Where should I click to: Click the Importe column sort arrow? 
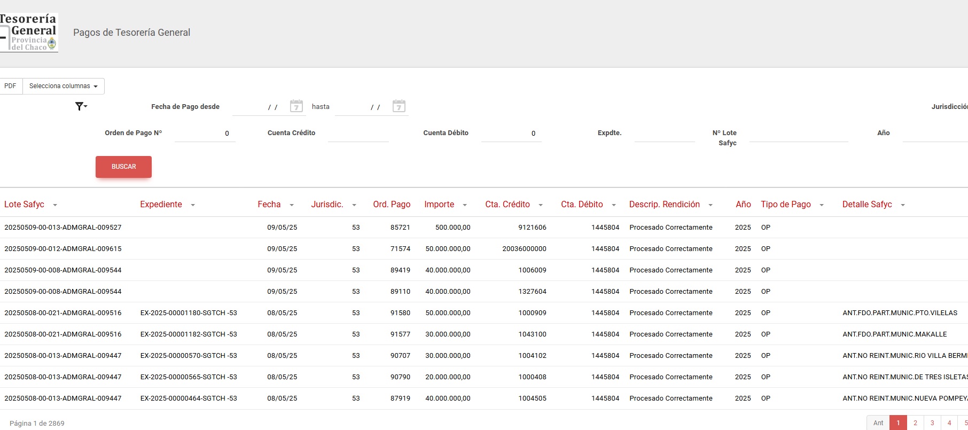[x=465, y=205]
